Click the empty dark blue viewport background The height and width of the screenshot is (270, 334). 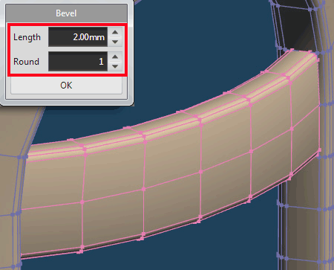[198, 62]
